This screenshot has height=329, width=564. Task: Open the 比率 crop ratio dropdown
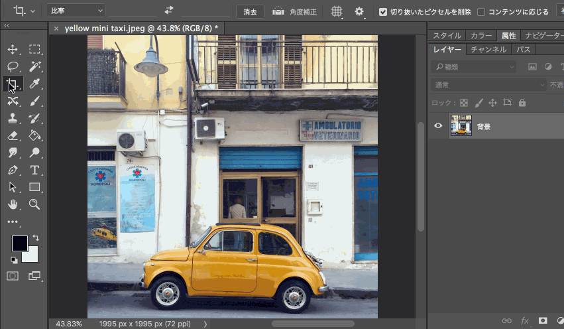coord(76,11)
